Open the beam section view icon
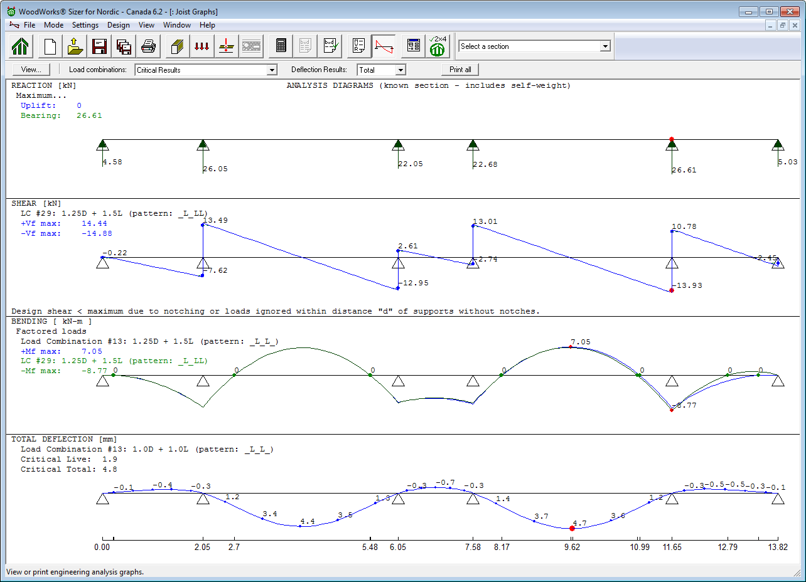The width and height of the screenshot is (806, 582). [178, 46]
